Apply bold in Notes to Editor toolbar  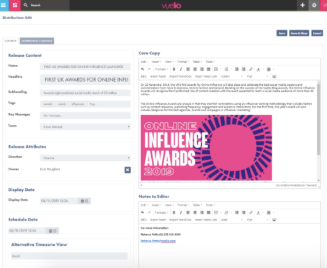coord(174,212)
